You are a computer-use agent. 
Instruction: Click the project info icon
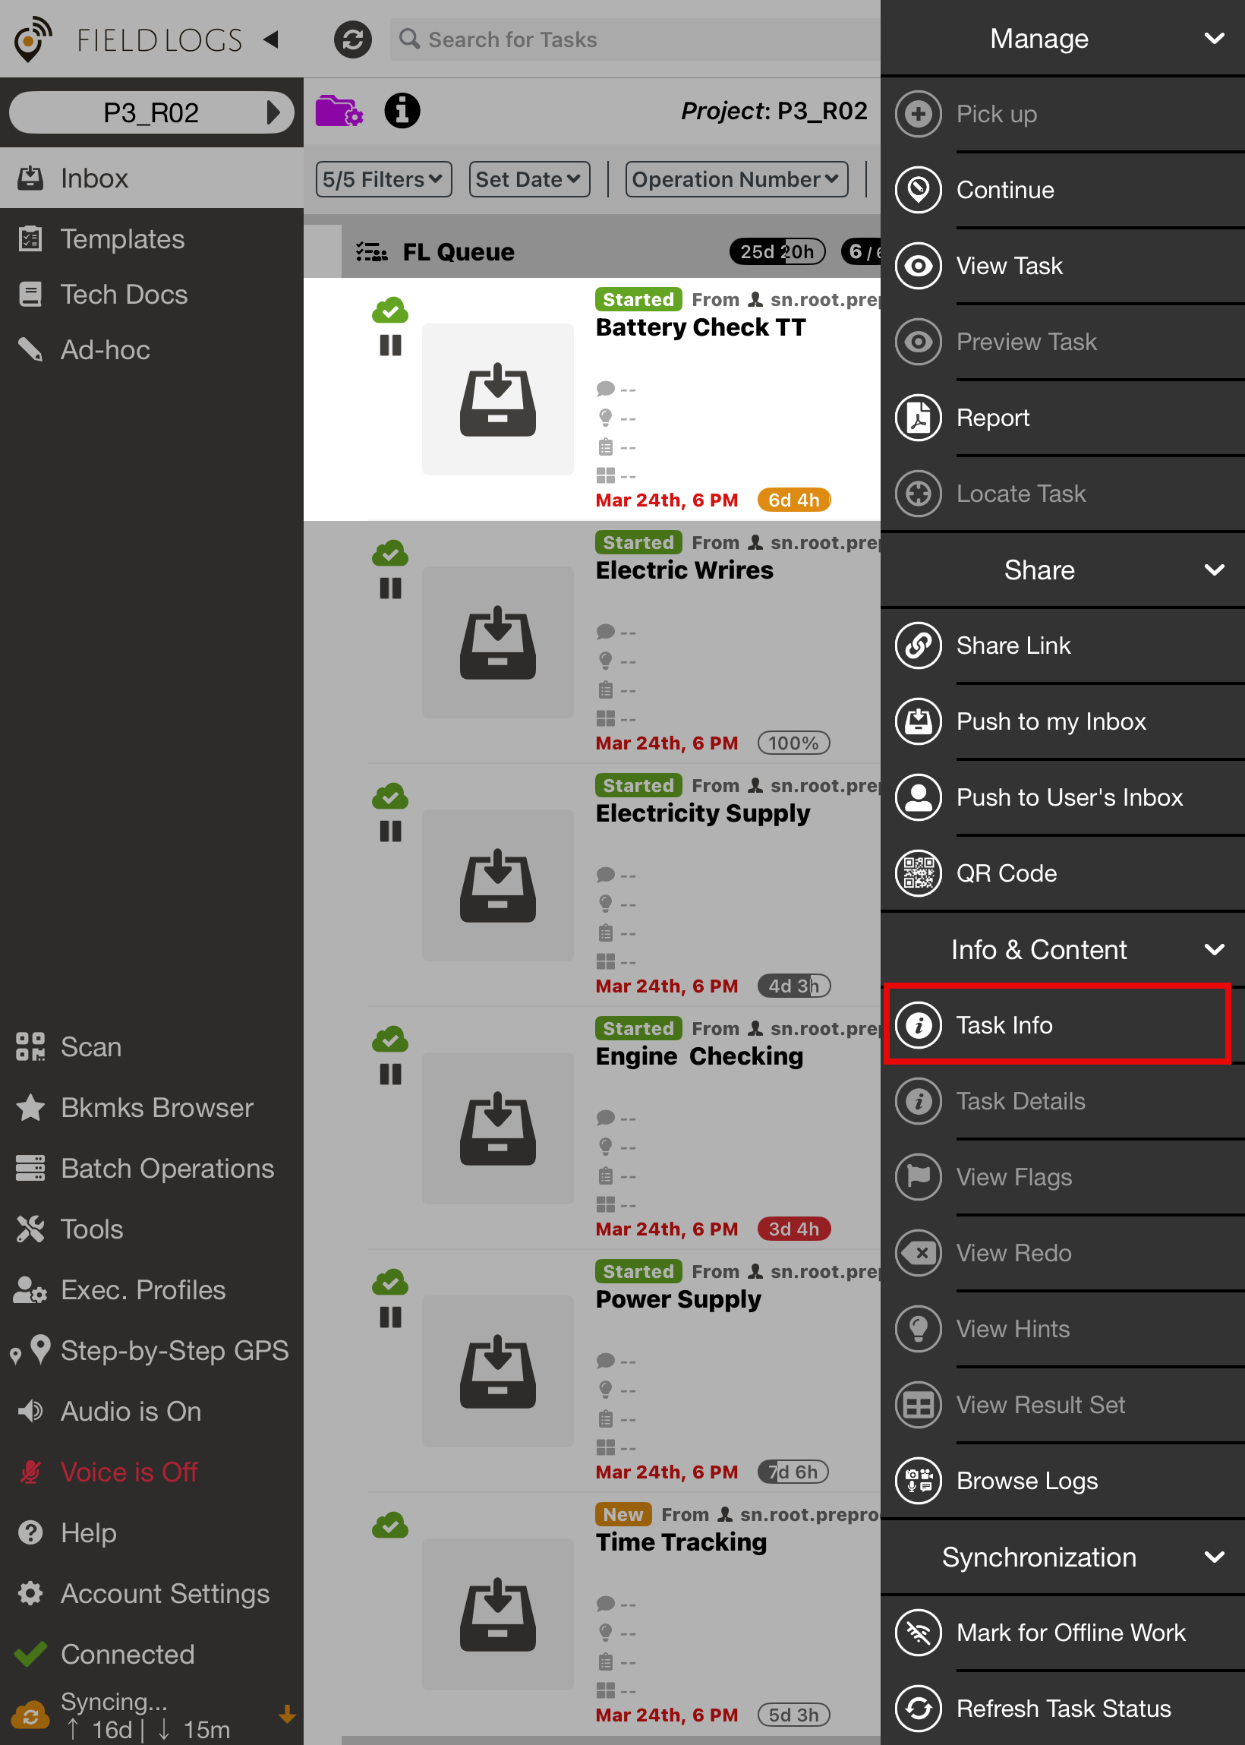[402, 111]
